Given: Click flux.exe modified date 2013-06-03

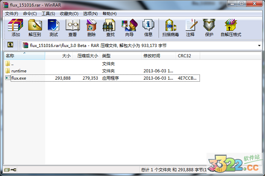Looking at the screenshot, I should [x=158, y=78].
